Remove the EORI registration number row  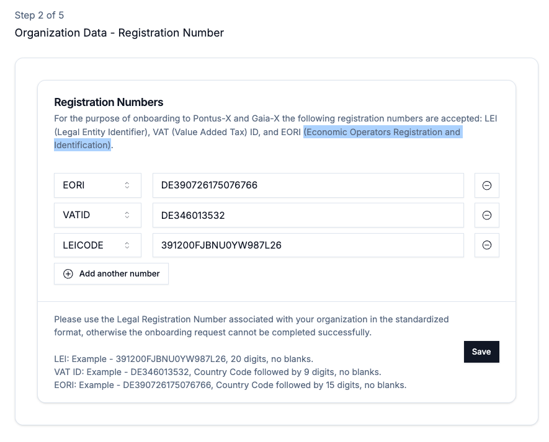[x=487, y=185]
